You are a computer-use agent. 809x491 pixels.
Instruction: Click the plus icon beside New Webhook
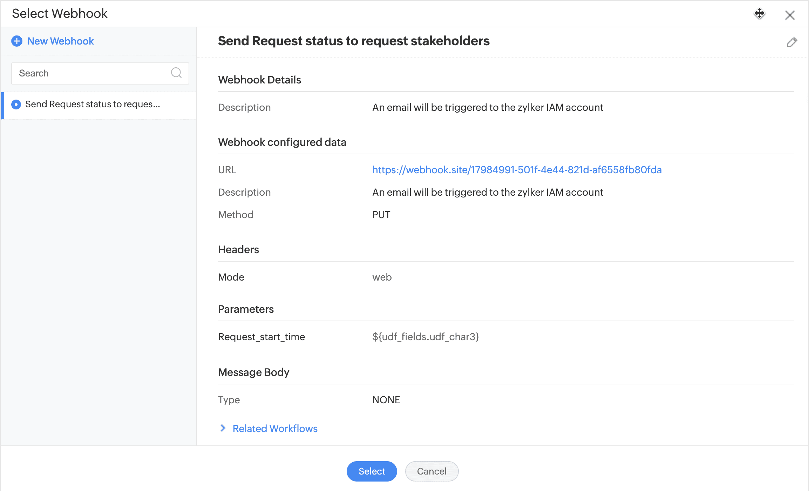pos(16,41)
